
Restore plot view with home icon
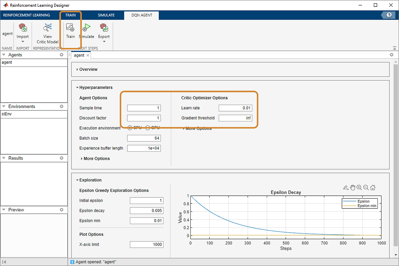tap(373, 187)
